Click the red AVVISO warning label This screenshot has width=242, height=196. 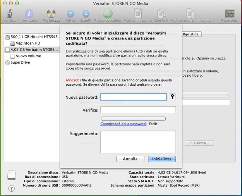[72, 80]
